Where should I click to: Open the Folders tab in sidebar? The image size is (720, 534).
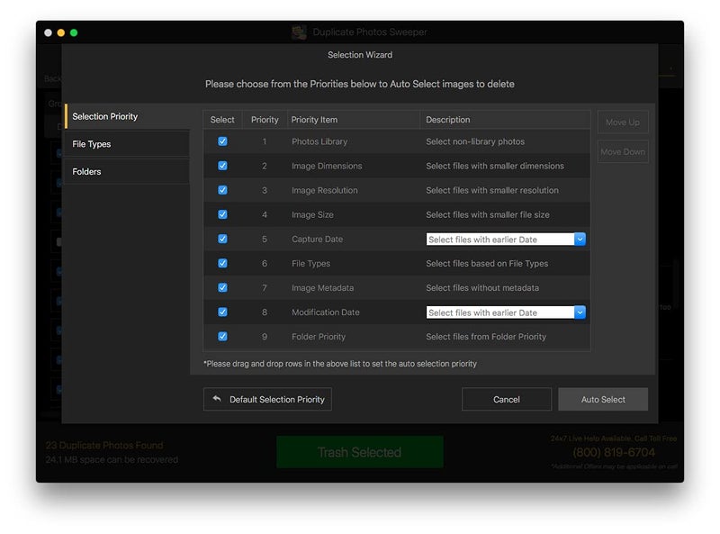pos(127,171)
